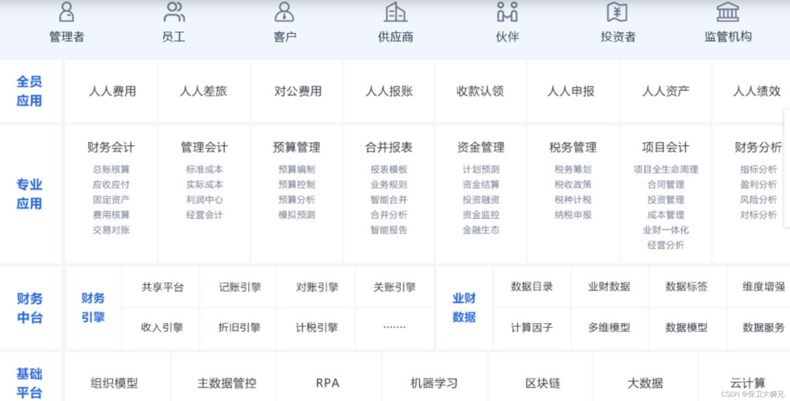The width and height of the screenshot is (790, 401).
Task: Click the 客户 customer icon
Action: (x=285, y=12)
